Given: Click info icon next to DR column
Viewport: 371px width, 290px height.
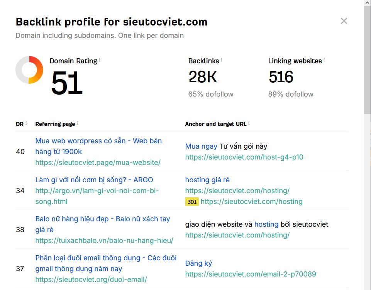Looking at the screenshot, I should click(26, 123).
